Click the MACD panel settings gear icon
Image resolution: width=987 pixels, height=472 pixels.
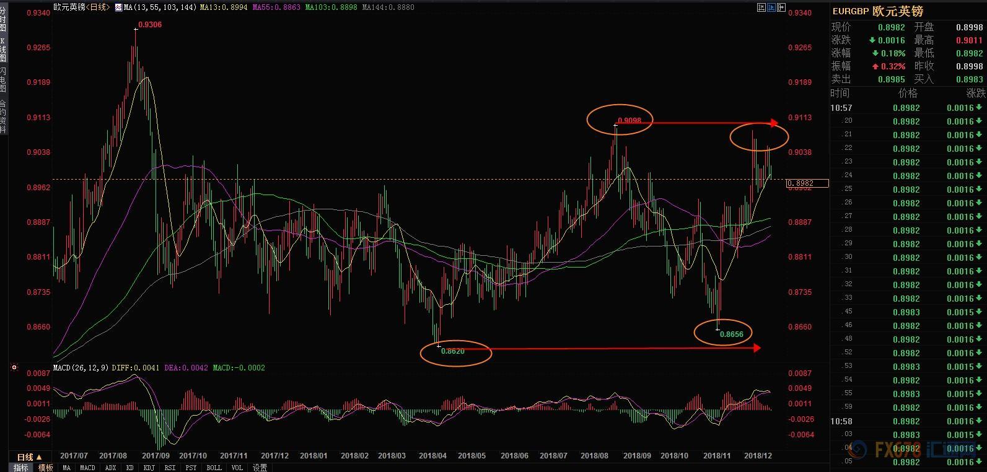point(14,368)
